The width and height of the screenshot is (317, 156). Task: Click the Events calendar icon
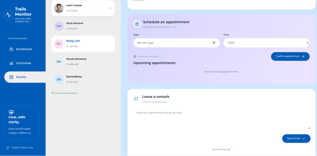[11, 77]
